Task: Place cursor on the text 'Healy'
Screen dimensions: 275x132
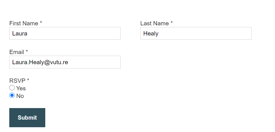Action: (x=151, y=33)
